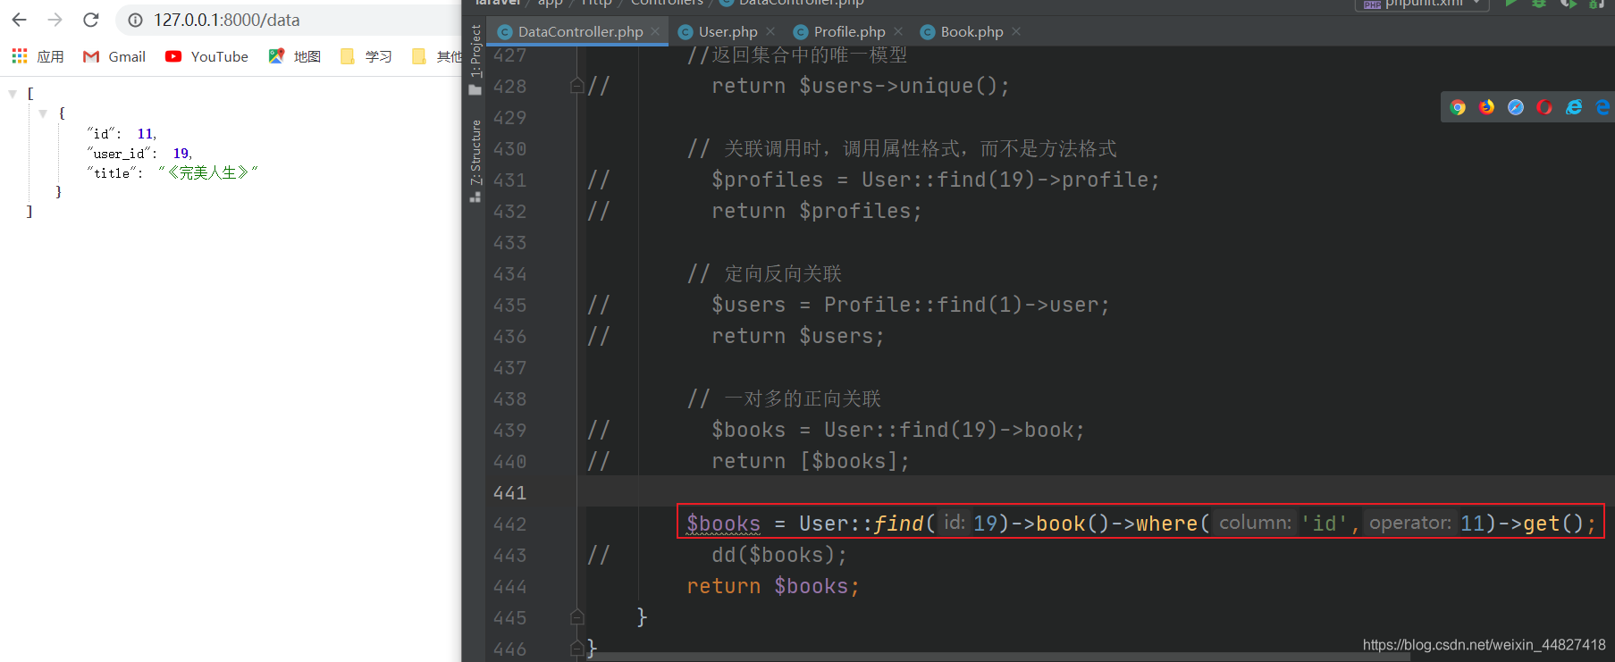The height and width of the screenshot is (662, 1615).
Task: Open page in Opera from editor popup
Action: click(1544, 107)
